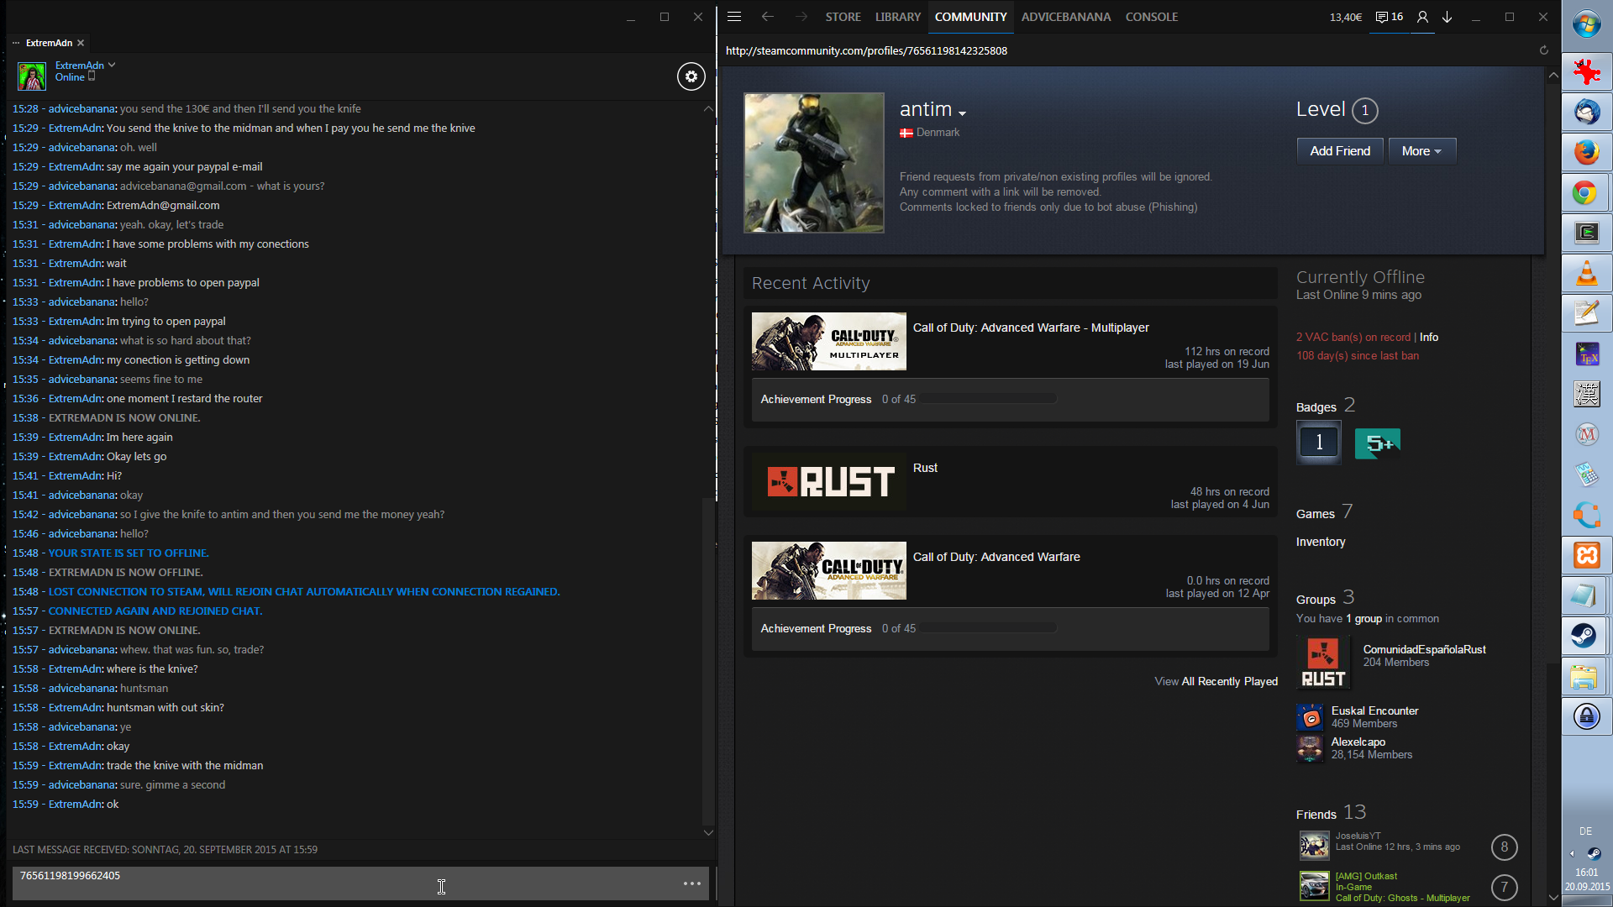Open the 16 unread notifications
1613x907 pixels.
click(x=1390, y=17)
